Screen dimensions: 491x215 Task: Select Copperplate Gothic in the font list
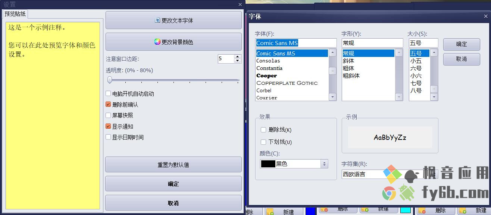[x=292, y=83]
